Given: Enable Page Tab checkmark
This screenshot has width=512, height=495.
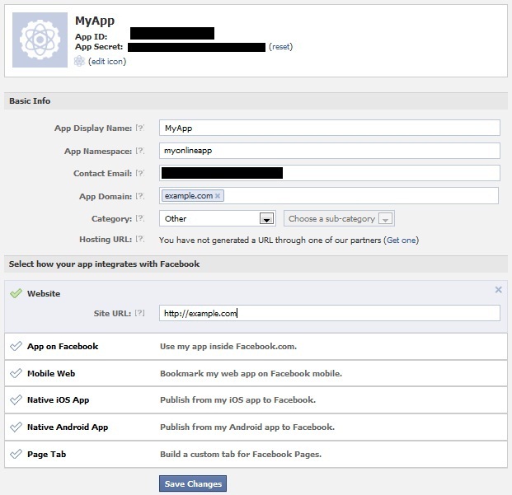Looking at the screenshot, I should (16, 454).
